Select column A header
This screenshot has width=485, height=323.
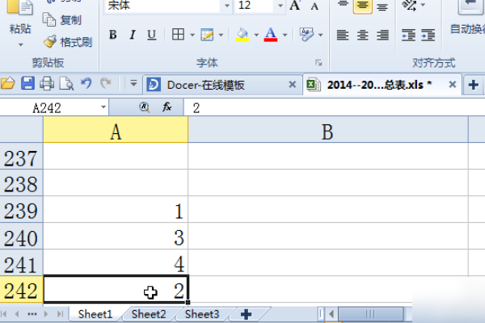click(116, 130)
